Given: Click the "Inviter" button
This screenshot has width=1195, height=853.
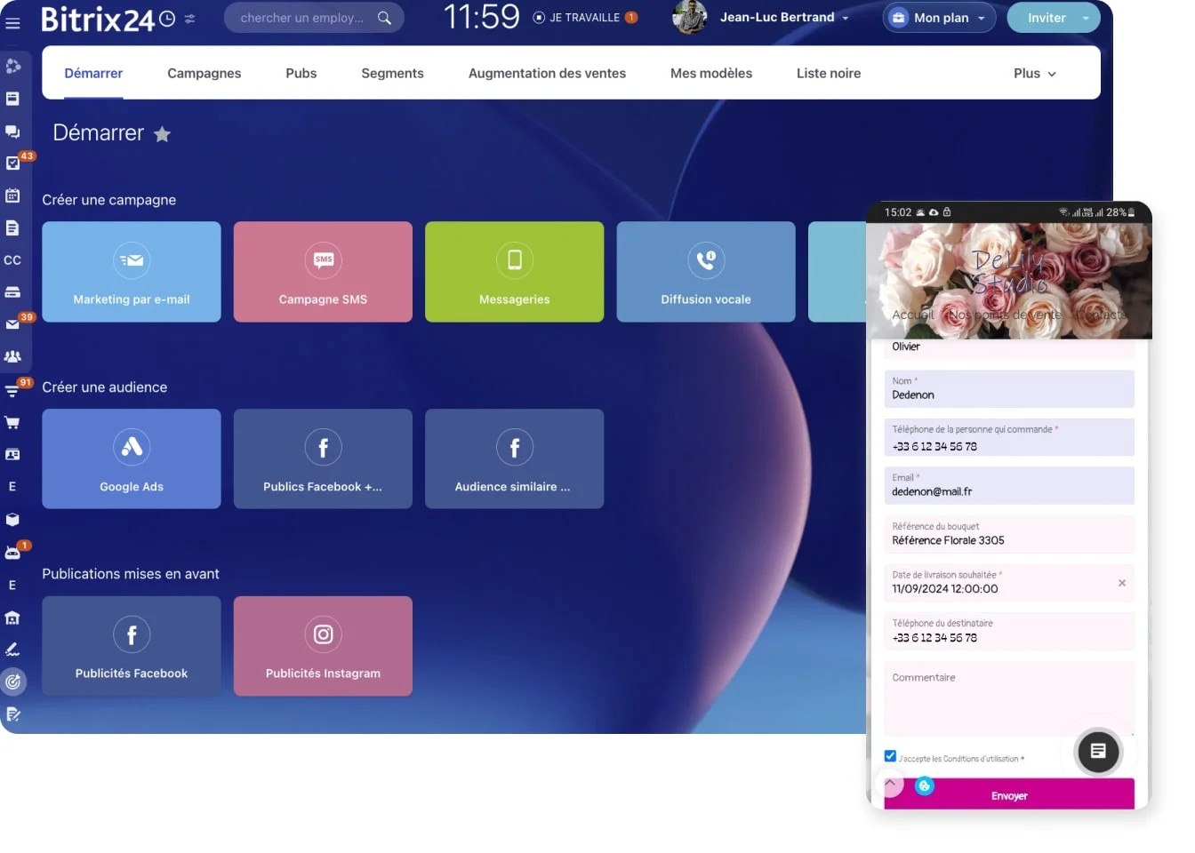Looking at the screenshot, I should [1046, 17].
